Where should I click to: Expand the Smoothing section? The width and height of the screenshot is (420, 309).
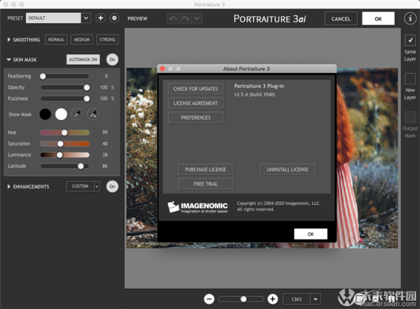pyautogui.click(x=9, y=40)
